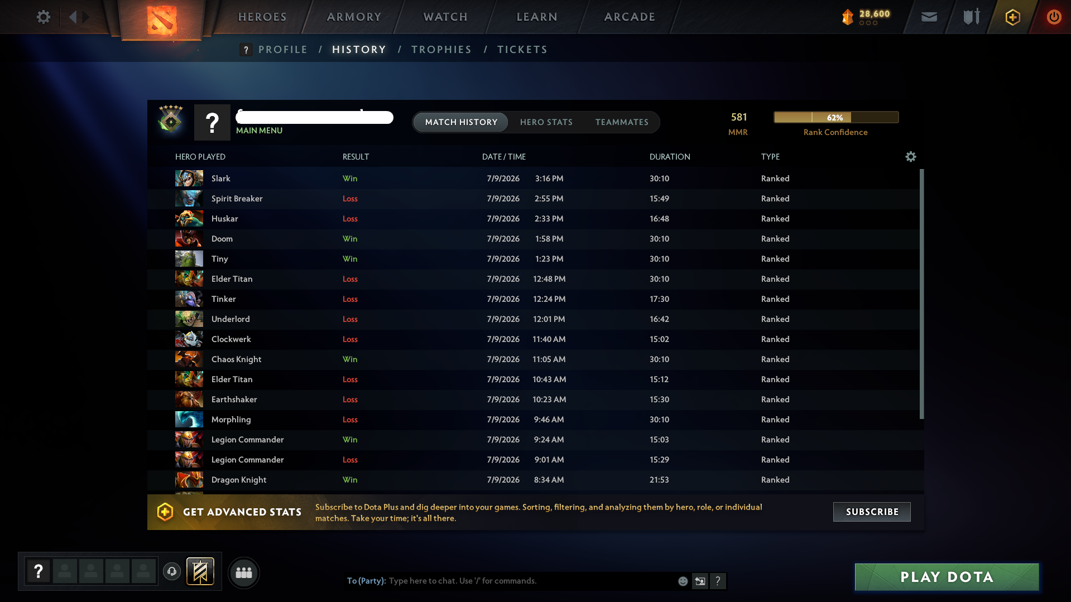
Task: Open the LEARN menu
Action: coord(537,17)
